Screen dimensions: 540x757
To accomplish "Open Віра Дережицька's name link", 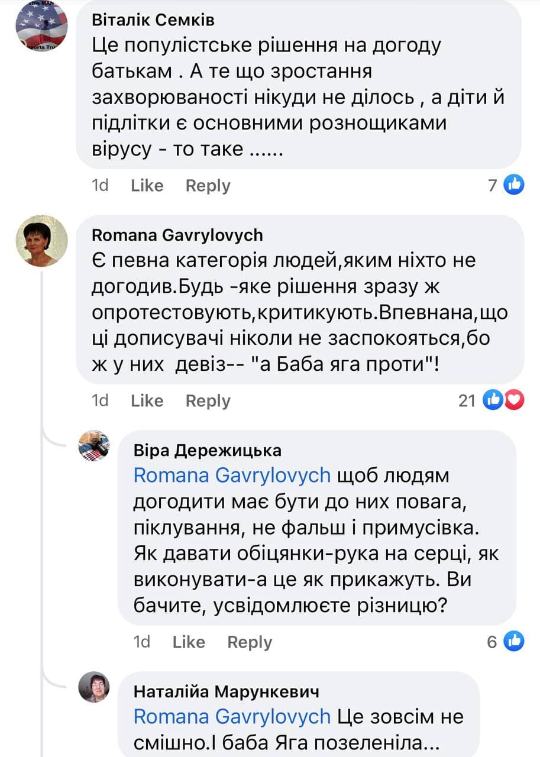I will tap(207, 451).
